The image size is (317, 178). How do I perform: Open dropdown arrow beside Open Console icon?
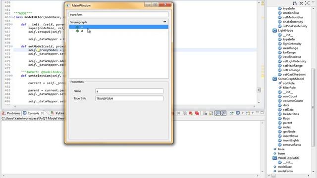click(x=253, y=113)
